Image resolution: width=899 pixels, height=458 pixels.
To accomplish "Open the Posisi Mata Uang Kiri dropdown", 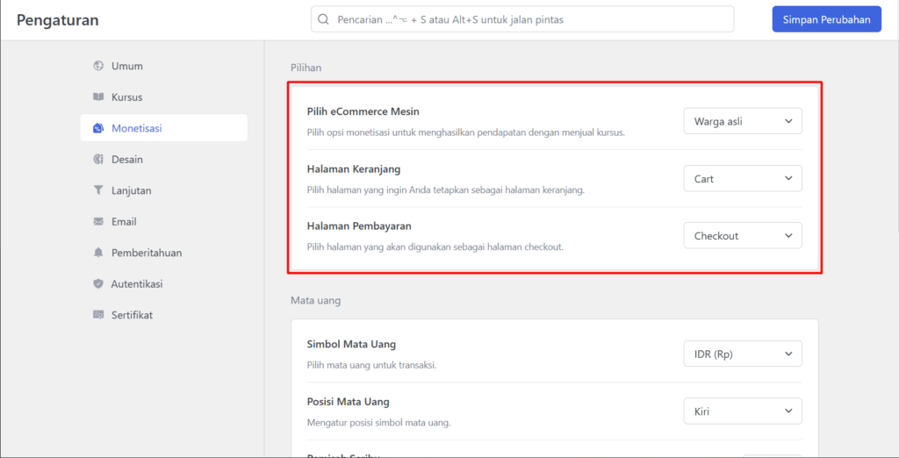I will point(742,411).
